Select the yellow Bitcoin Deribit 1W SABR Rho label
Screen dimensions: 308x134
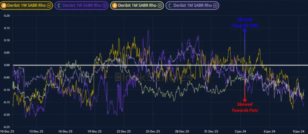[26, 6]
